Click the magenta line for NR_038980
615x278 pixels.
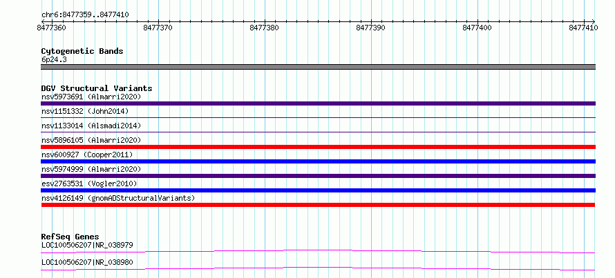[x=318, y=268]
